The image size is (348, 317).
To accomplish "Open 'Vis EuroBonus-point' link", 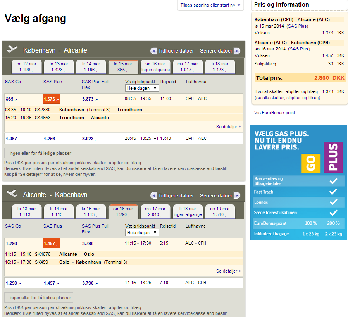I will point(274,113).
